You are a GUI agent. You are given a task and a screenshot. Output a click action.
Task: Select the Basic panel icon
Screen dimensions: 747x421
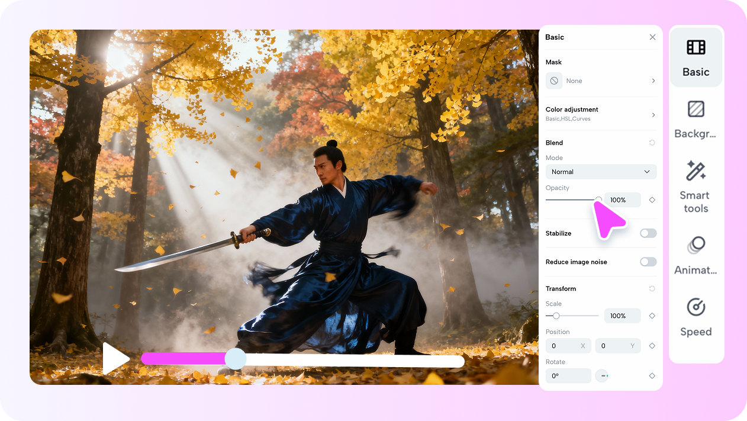(696, 56)
